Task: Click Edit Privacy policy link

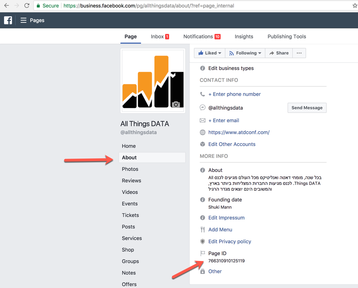Action: click(x=230, y=242)
